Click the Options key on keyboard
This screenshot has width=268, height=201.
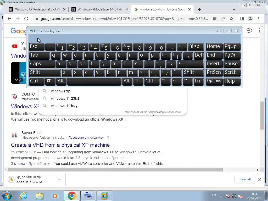click(214, 81)
